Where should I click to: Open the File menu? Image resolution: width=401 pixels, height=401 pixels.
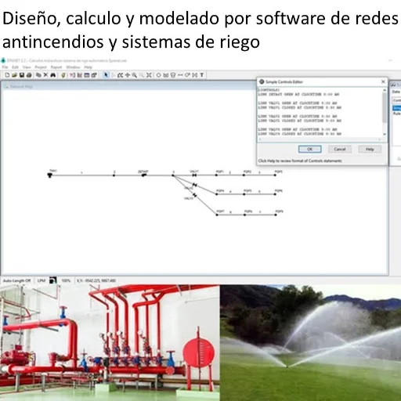(5, 67)
